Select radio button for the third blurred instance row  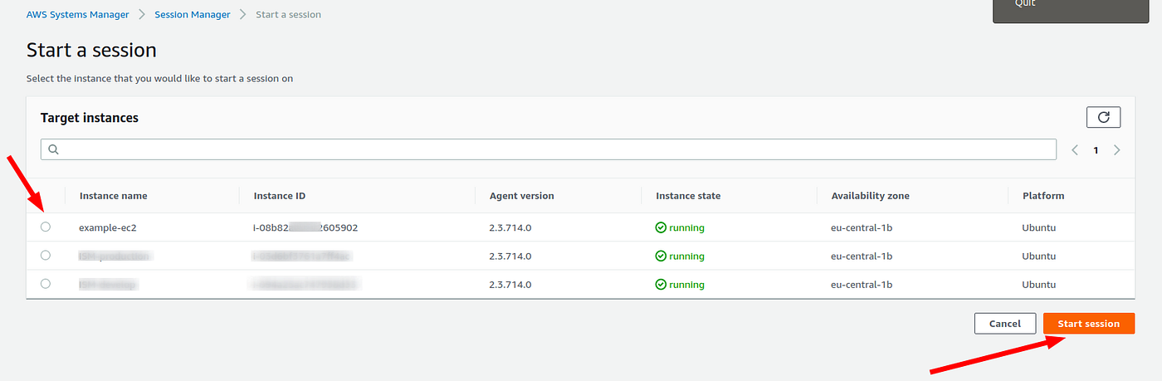click(46, 283)
